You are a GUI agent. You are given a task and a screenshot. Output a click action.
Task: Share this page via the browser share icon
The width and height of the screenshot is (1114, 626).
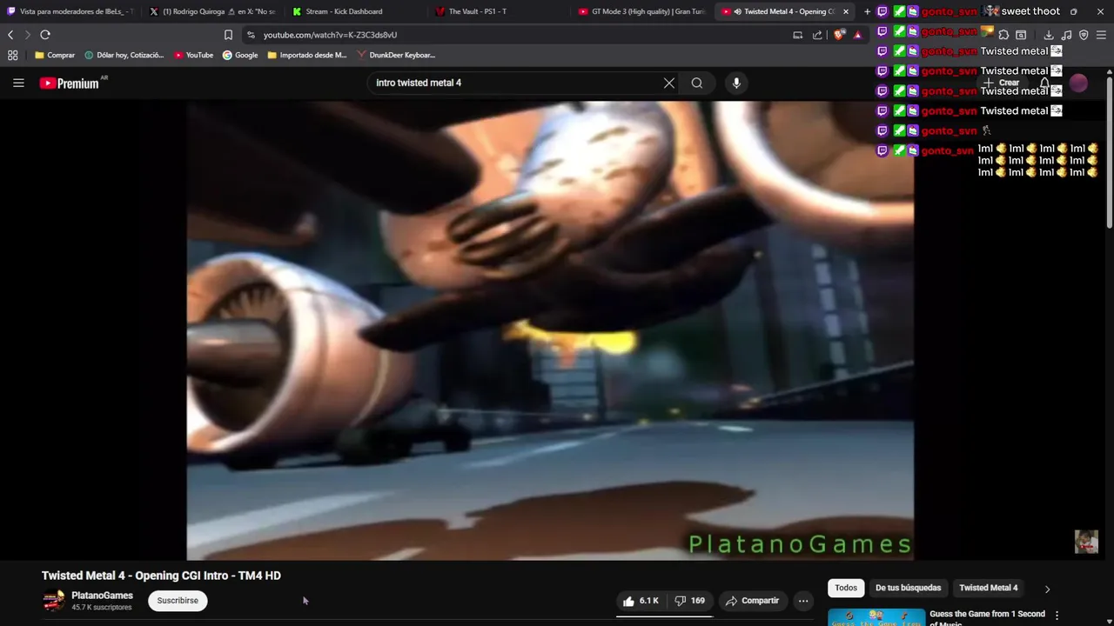point(817,35)
